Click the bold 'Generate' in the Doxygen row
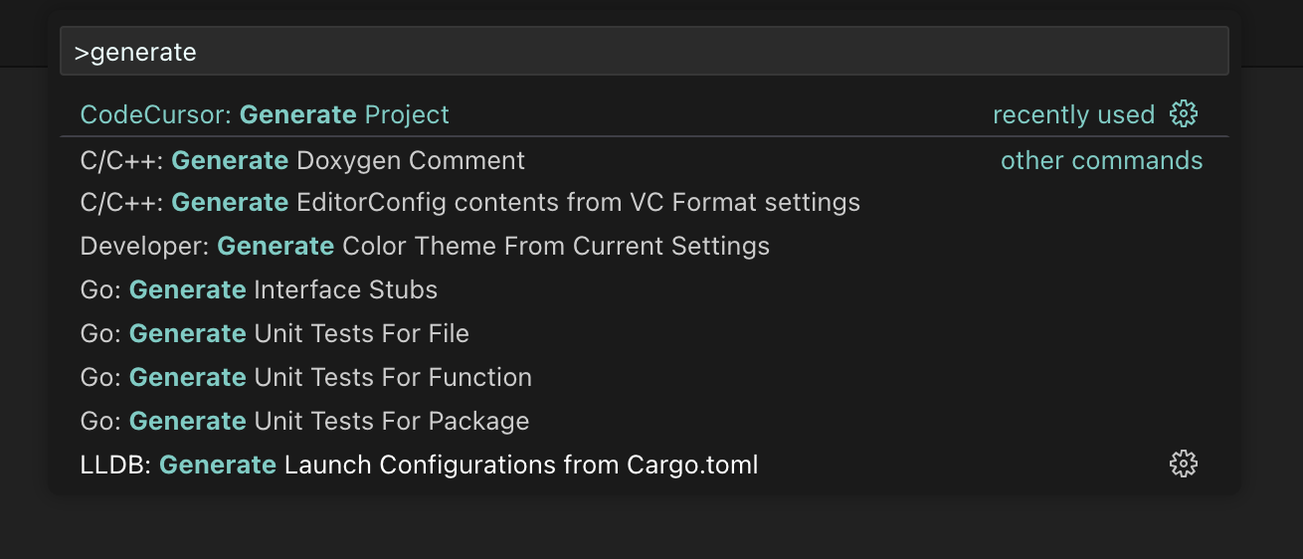This screenshot has width=1303, height=559. [x=230, y=160]
